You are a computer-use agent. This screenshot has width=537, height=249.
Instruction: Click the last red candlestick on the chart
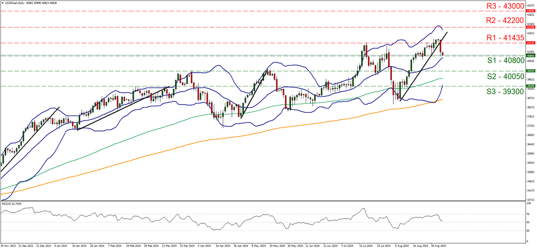(x=442, y=54)
